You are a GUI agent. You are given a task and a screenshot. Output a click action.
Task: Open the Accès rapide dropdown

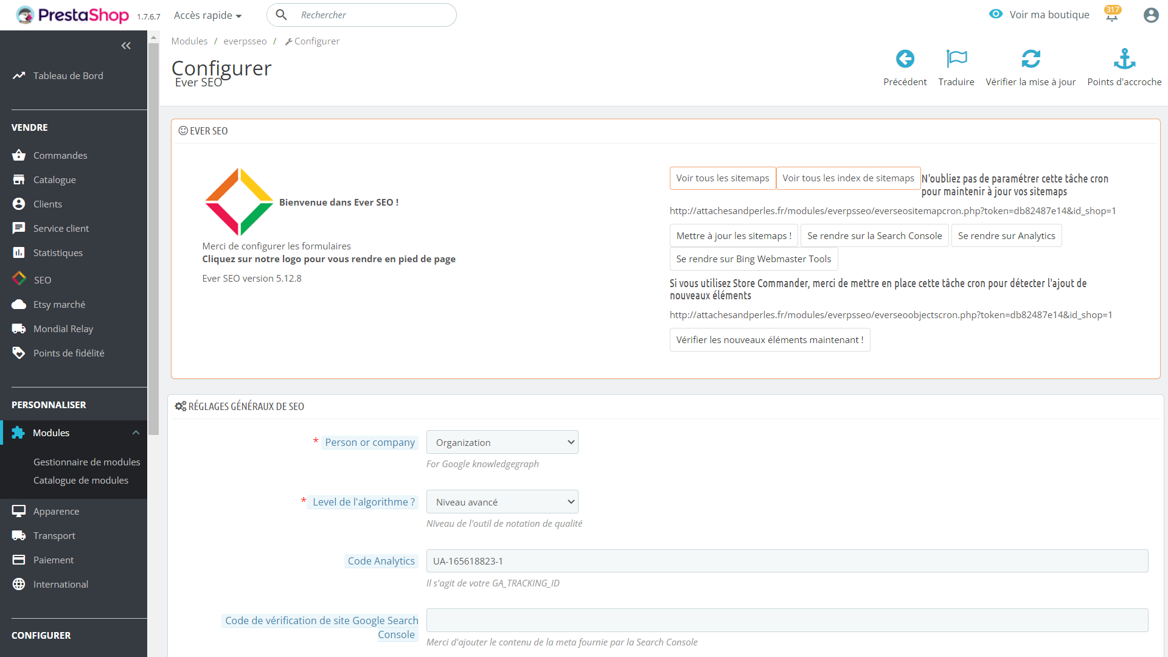click(x=207, y=15)
